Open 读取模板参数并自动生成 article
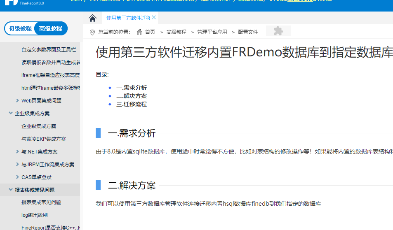393x230 pixels. pyautogui.click(x=51, y=63)
